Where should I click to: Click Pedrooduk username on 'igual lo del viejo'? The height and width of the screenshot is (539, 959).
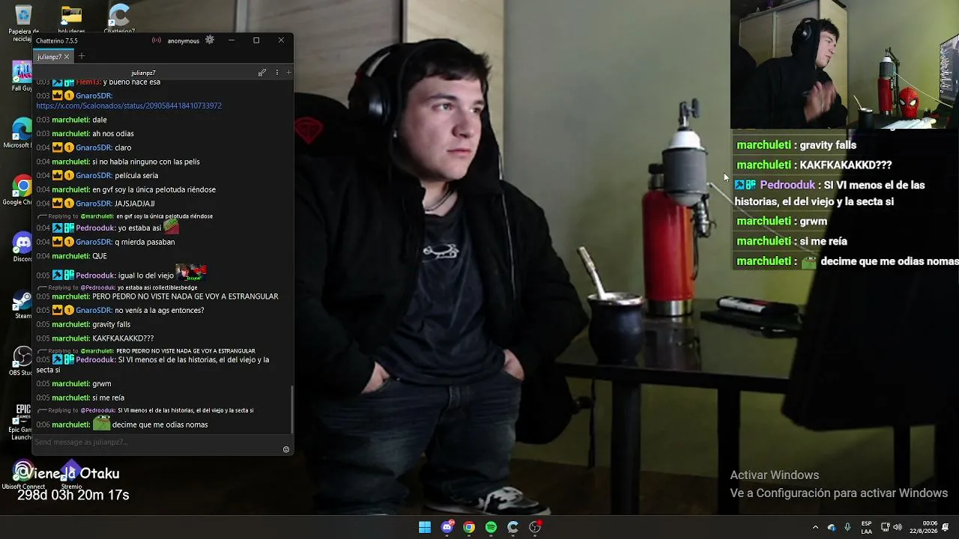[95, 275]
